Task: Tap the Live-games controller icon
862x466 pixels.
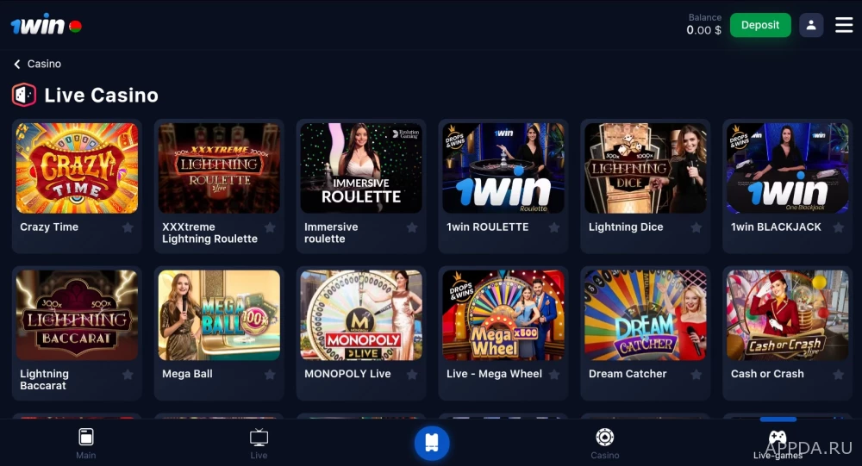Action: point(778,438)
